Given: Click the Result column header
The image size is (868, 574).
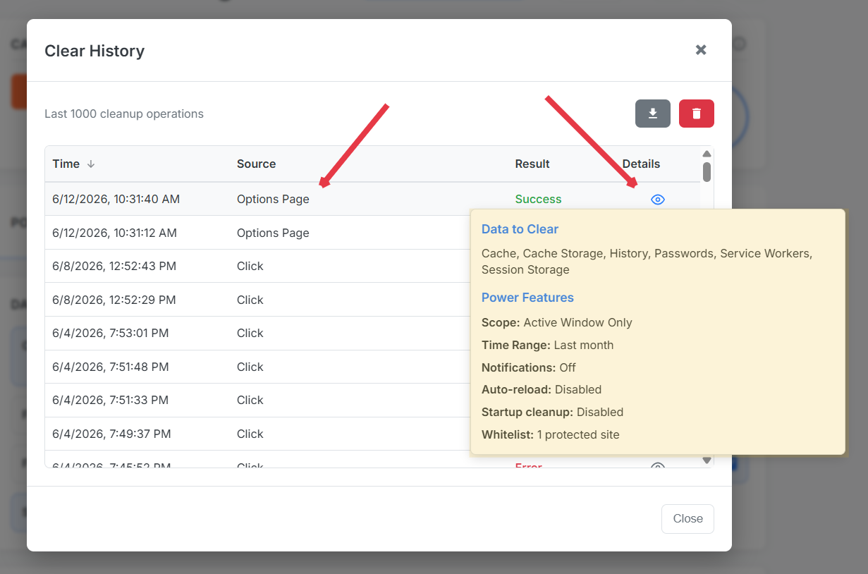Looking at the screenshot, I should [532, 164].
